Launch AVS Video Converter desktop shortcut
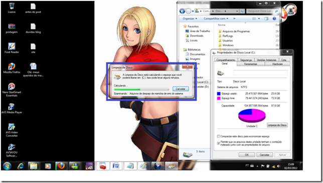Viewport: 323px width, 183px height. (12, 130)
